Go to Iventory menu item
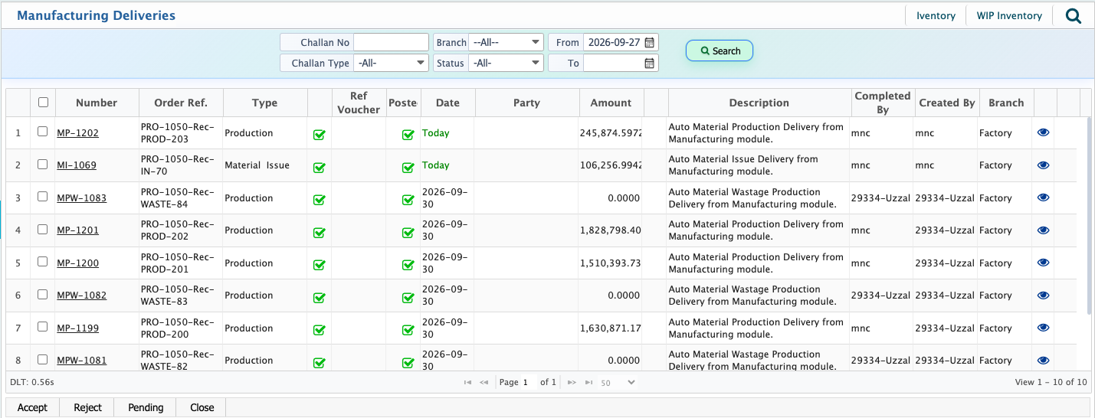Viewport: 1095px width, 418px height. (936, 15)
